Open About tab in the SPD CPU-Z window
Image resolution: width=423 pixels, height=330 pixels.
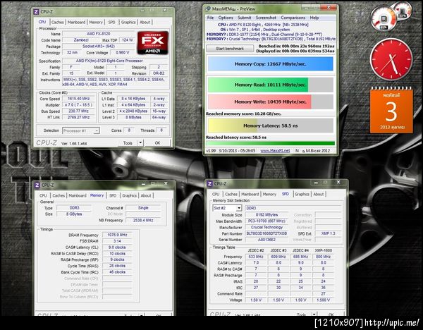319,195
